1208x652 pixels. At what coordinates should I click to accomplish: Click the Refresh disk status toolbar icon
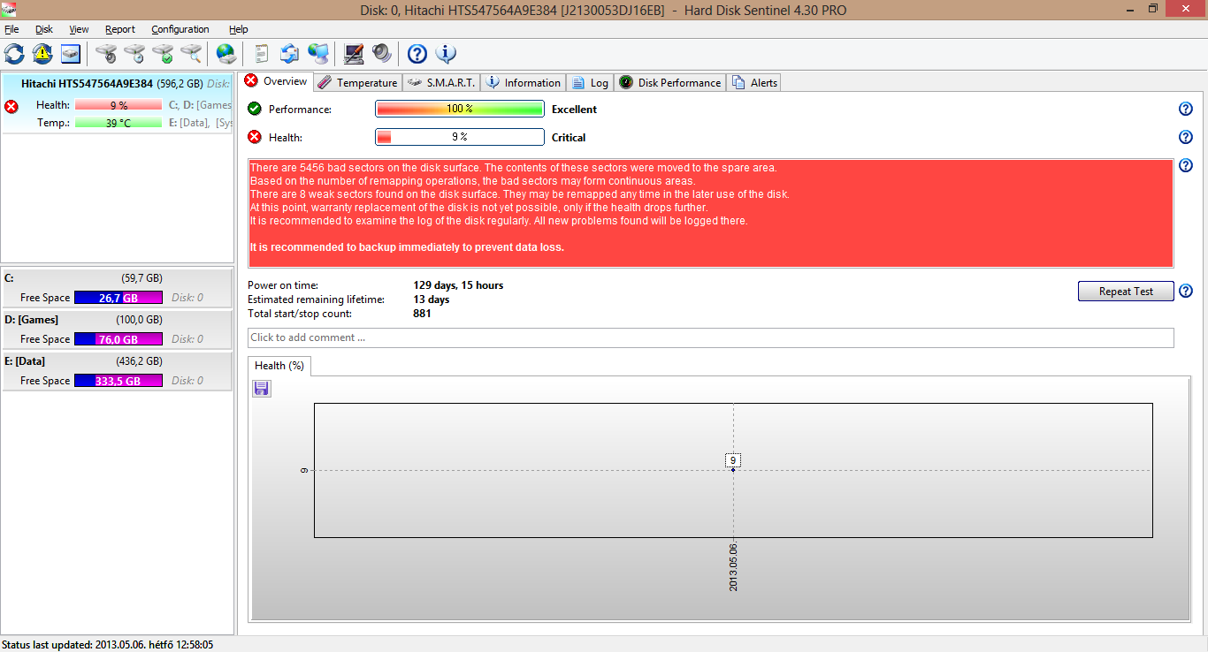[x=15, y=54]
